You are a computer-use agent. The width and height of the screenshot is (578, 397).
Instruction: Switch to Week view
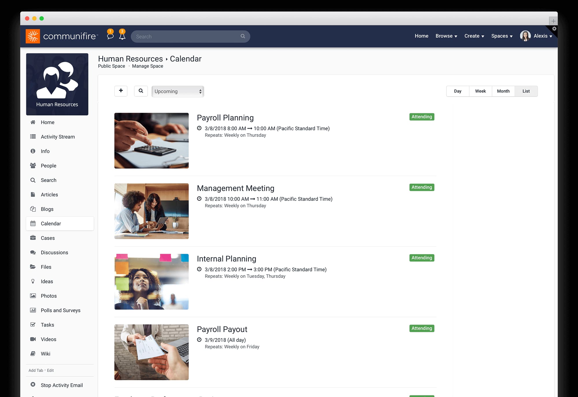(480, 91)
